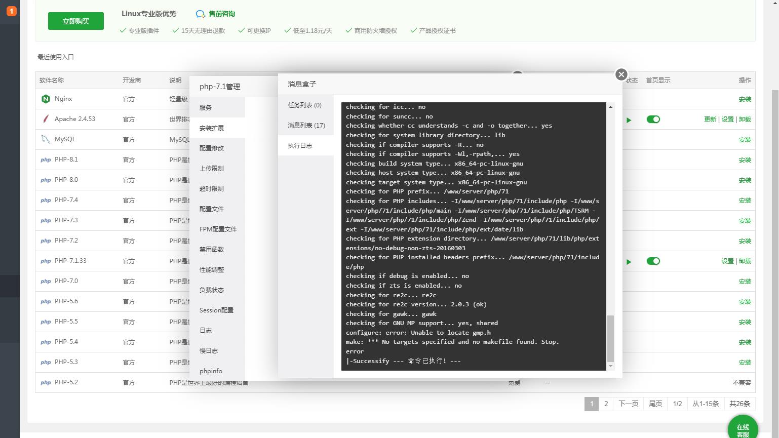Open FPM配置文件 in php-7.1 menu

(x=217, y=229)
